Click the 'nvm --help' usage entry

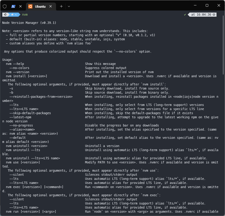pos(15,64)
